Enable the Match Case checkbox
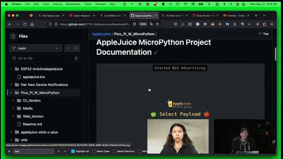Screen dimensions: 283x159 [x=94, y=151]
